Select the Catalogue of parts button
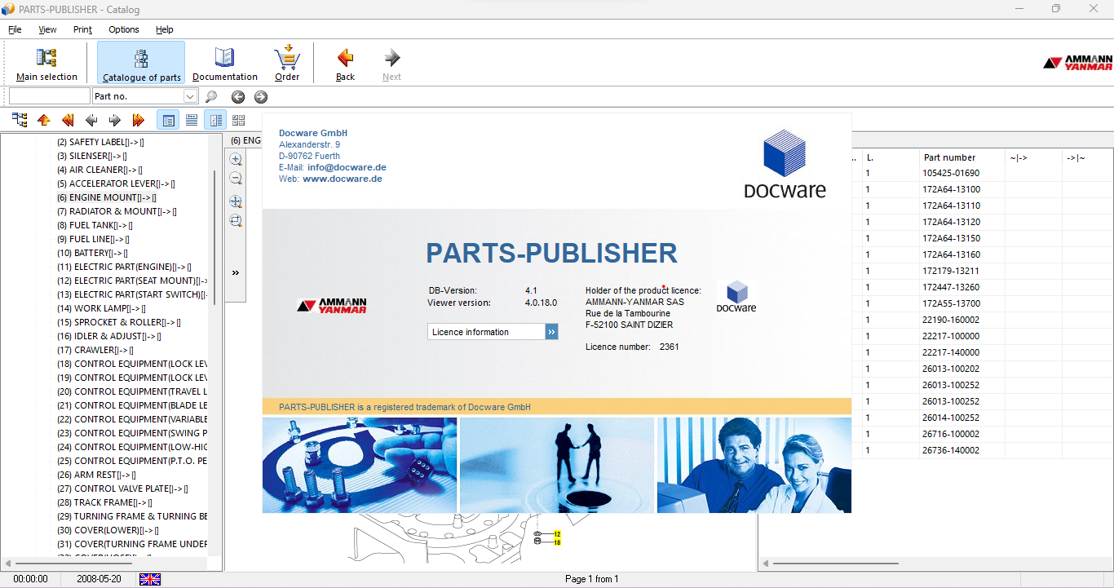 (x=141, y=64)
